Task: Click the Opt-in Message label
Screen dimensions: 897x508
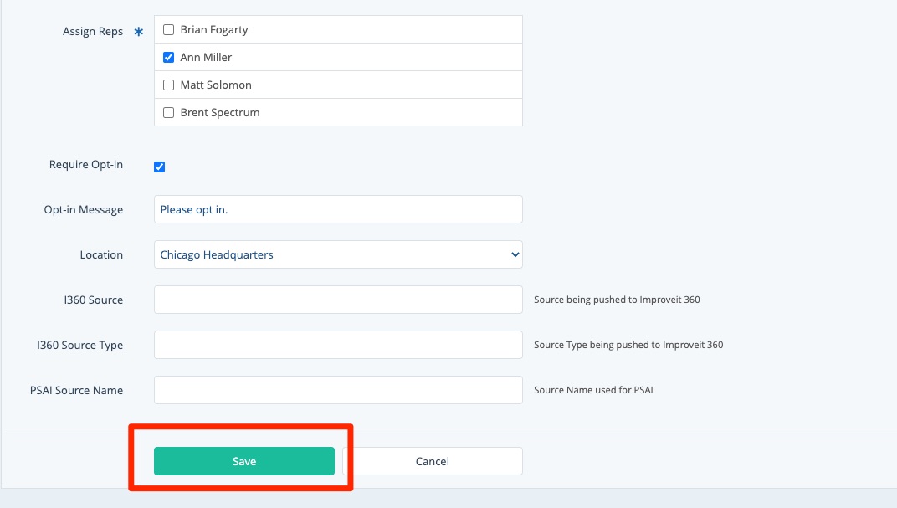Action: tap(84, 210)
